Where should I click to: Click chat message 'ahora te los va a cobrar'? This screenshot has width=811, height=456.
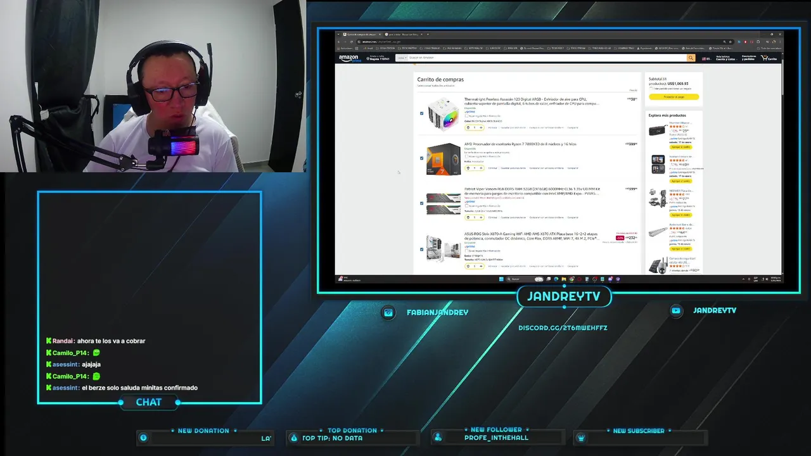click(x=111, y=341)
